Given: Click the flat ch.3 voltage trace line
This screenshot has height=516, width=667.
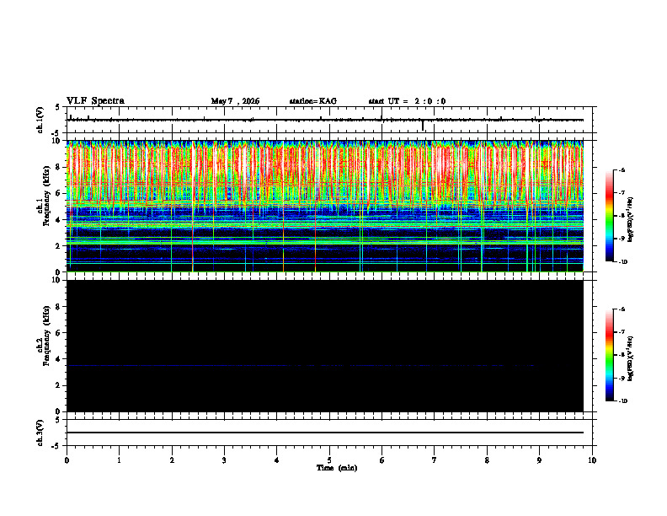Looking at the screenshot, I should point(325,433).
